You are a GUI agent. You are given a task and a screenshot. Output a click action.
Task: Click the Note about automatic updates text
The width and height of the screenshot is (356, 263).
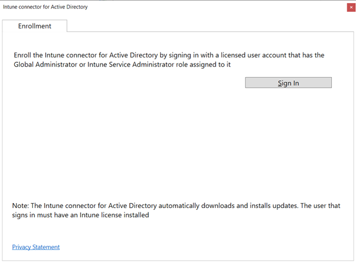click(176, 210)
